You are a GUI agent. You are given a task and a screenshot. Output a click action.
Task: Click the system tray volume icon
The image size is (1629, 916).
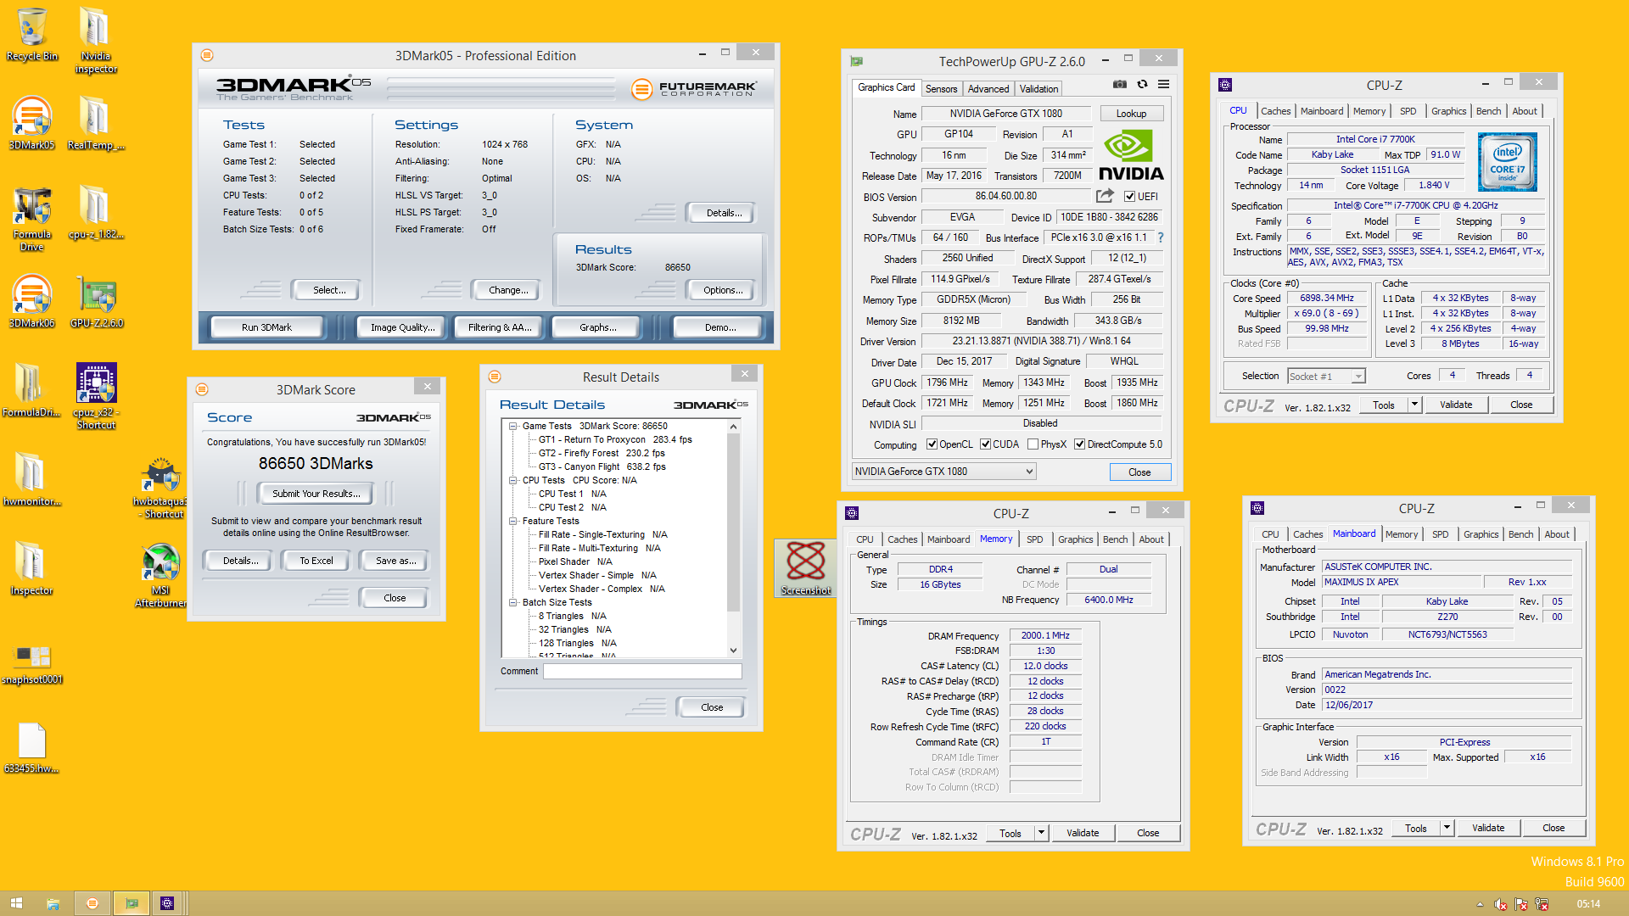(x=1500, y=904)
